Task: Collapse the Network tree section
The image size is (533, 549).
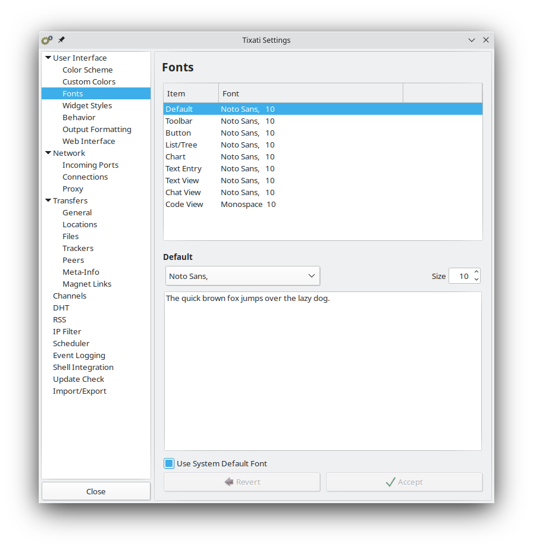Action: (48, 153)
